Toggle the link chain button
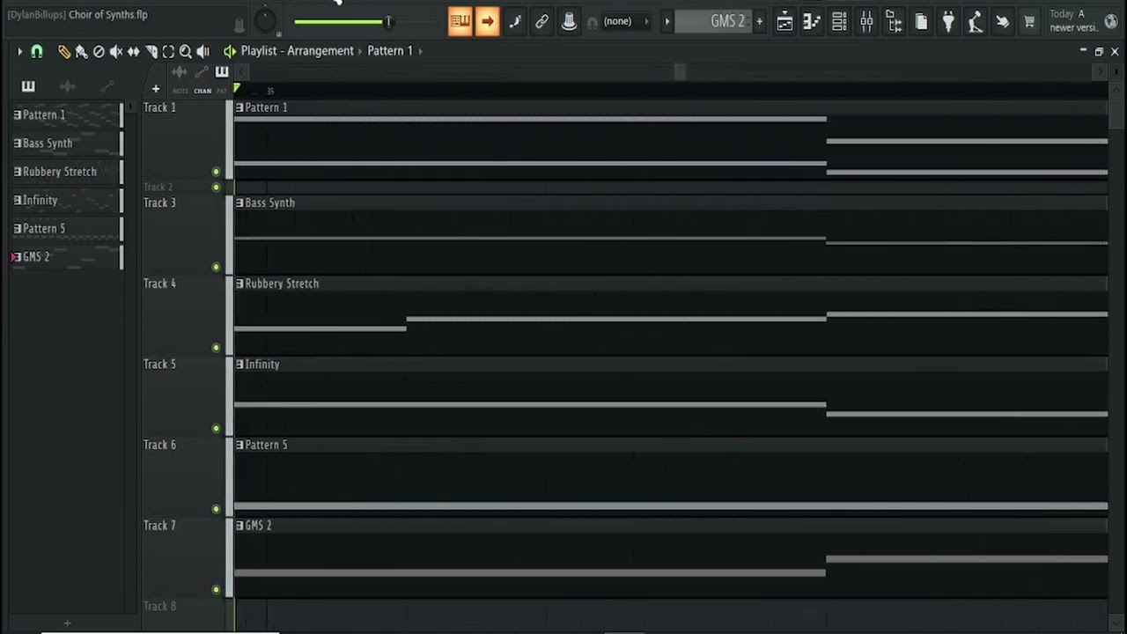This screenshot has width=1127, height=634. (541, 21)
